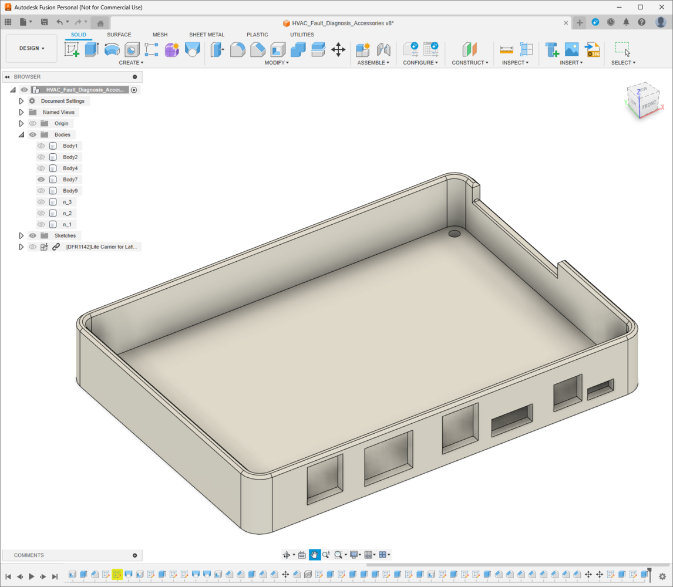Viewport: 673px width, 587px height.
Task: Expand the COMMENTS panel
Action: pos(134,555)
